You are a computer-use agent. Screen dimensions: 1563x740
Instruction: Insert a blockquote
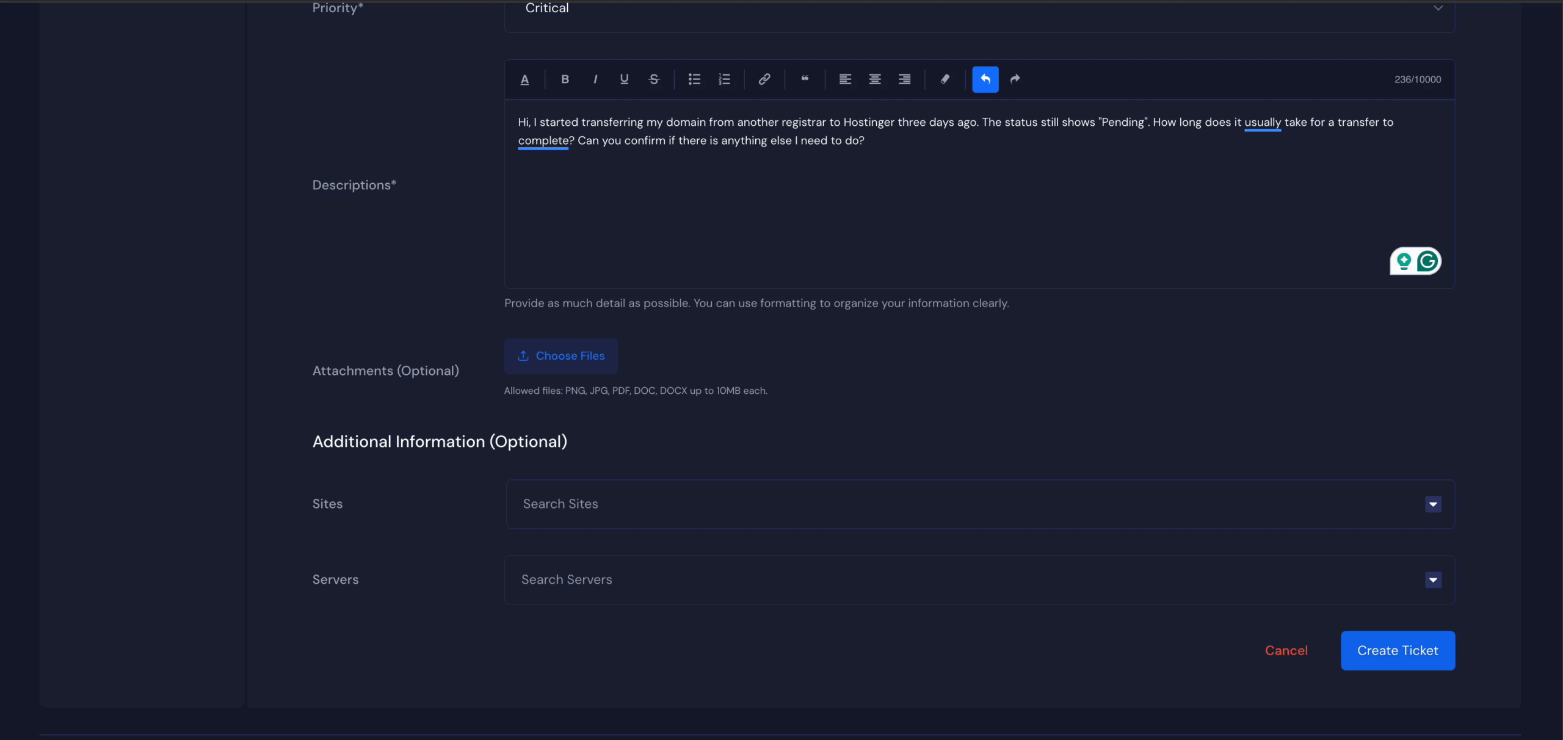(805, 79)
